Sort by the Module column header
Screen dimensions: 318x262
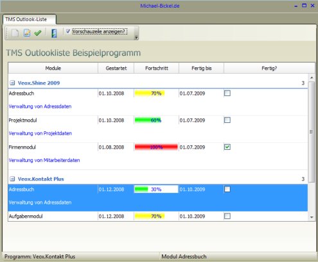click(53, 68)
